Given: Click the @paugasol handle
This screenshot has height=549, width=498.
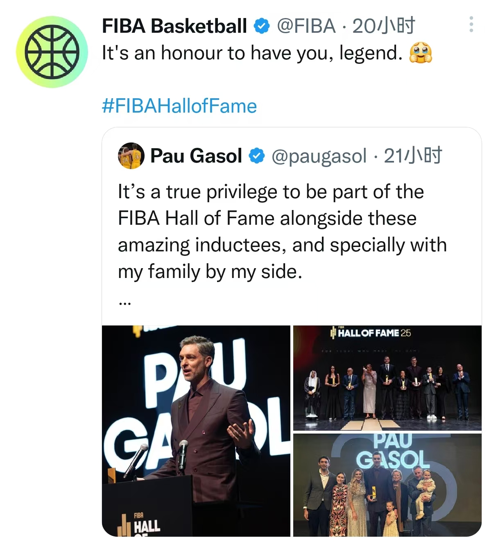Looking at the screenshot, I should point(319,156).
